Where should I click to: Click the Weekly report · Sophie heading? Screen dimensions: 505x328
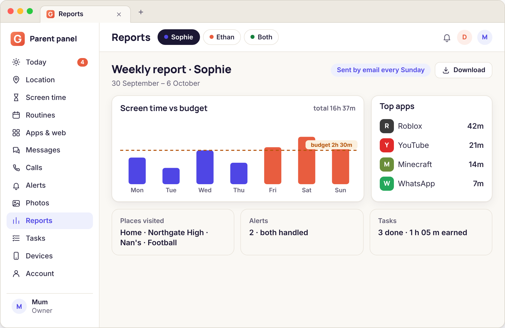click(171, 69)
